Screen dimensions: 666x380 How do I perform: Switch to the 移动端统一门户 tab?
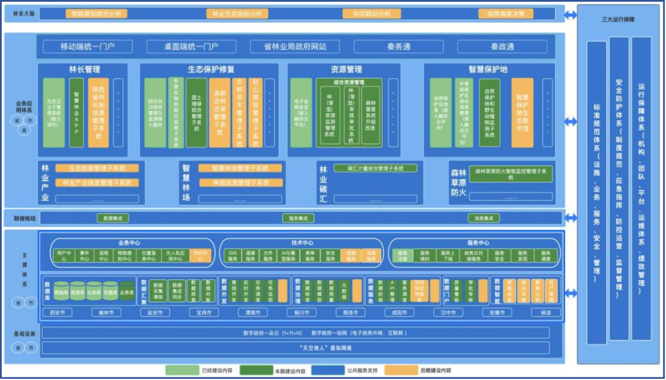point(88,47)
